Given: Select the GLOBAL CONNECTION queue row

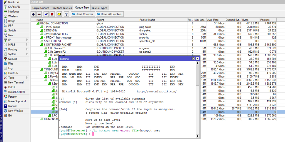Looking at the screenshot, I should coord(54,24).
